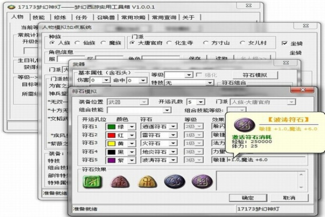Open the 火符石 rune dropdown
The image size is (325, 217).
173,143
